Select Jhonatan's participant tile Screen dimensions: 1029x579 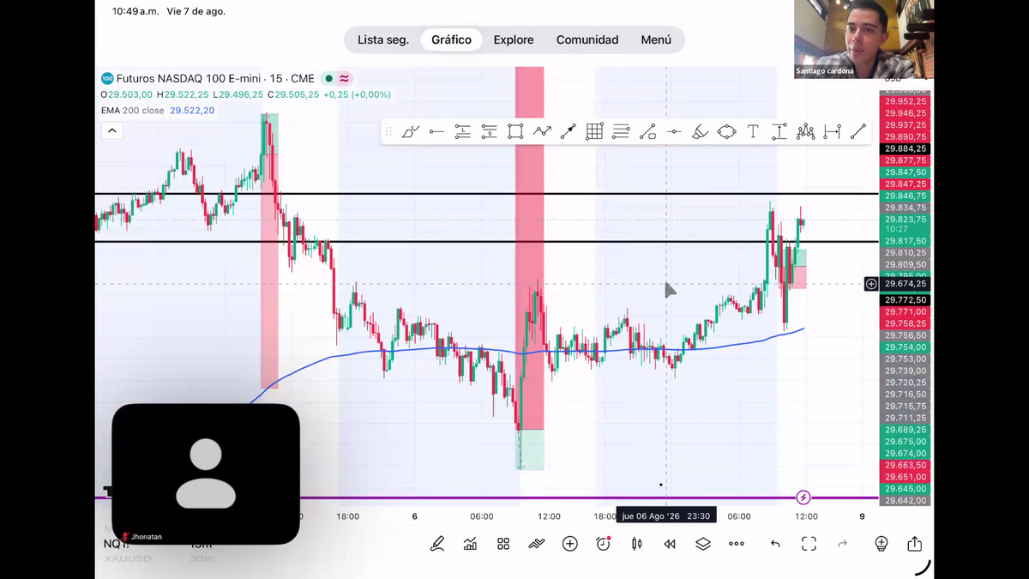pos(206,474)
